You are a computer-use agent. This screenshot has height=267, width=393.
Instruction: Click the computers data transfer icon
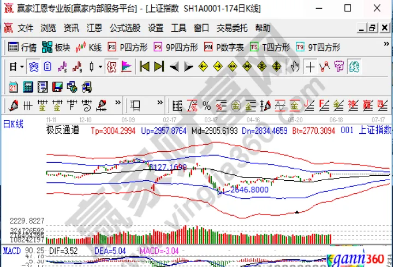87,87
